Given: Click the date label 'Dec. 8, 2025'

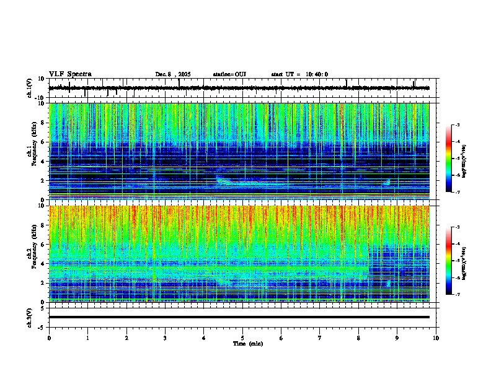Looking at the screenshot, I should (x=173, y=74).
